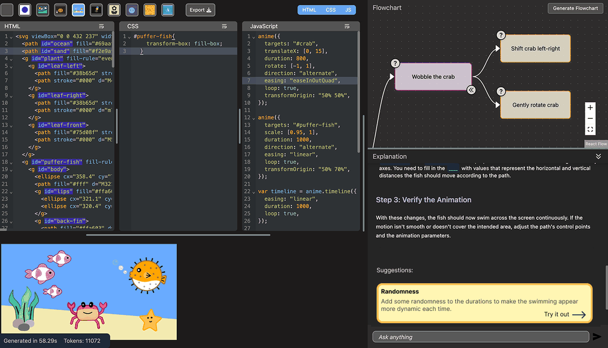Switch to the CSS tab toggle
The image size is (608, 348).
click(x=331, y=10)
